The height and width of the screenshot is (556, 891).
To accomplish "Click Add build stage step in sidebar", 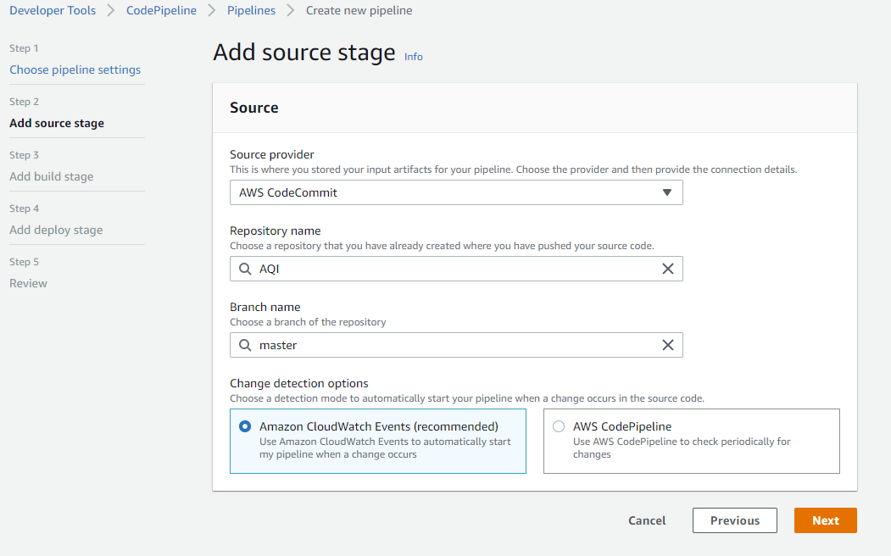I will click(x=52, y=176).
